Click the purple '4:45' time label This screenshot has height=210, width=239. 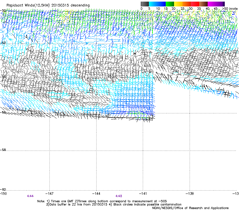(119, 196)
